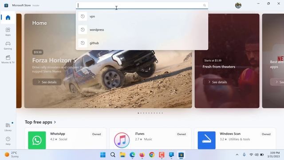Click the Owned label on iTunes
The image size is (284, 160).
[181, 134]
